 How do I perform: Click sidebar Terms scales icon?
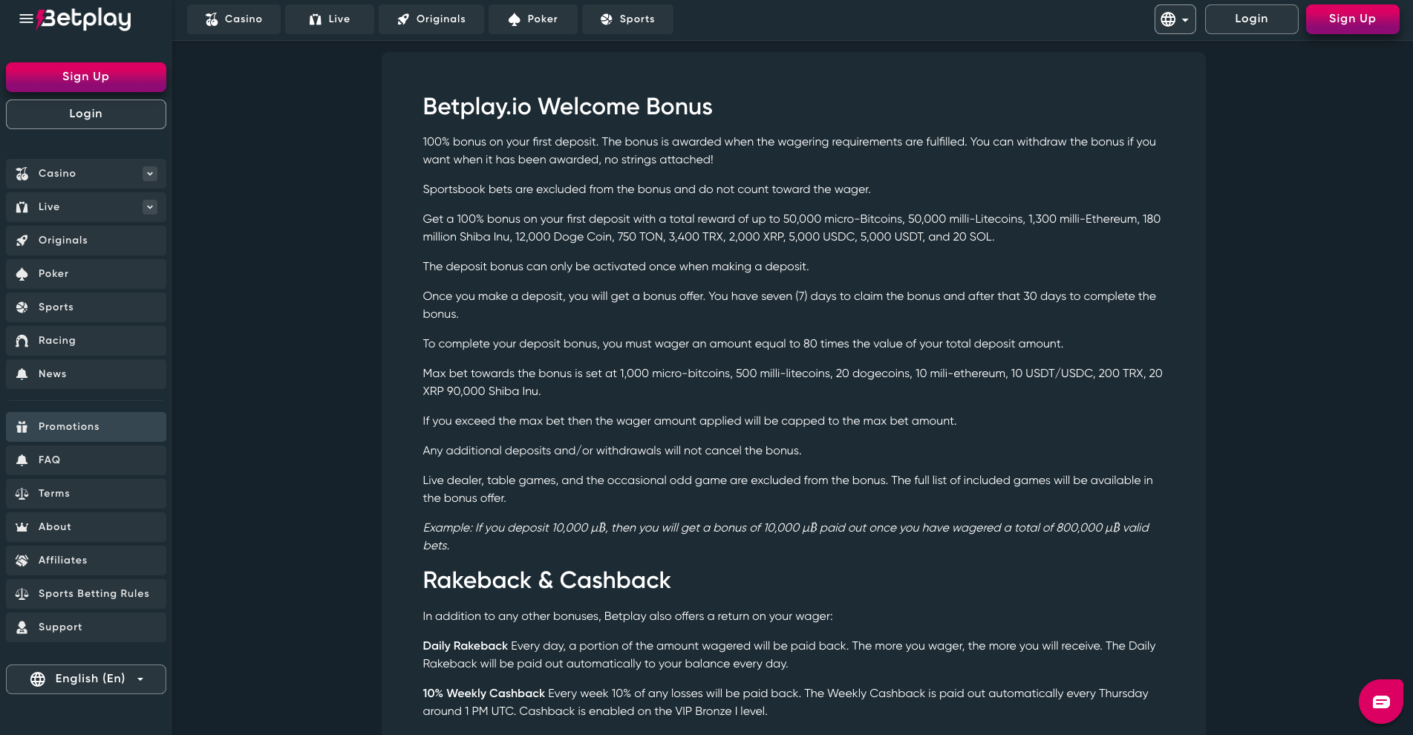click(22, 494)
